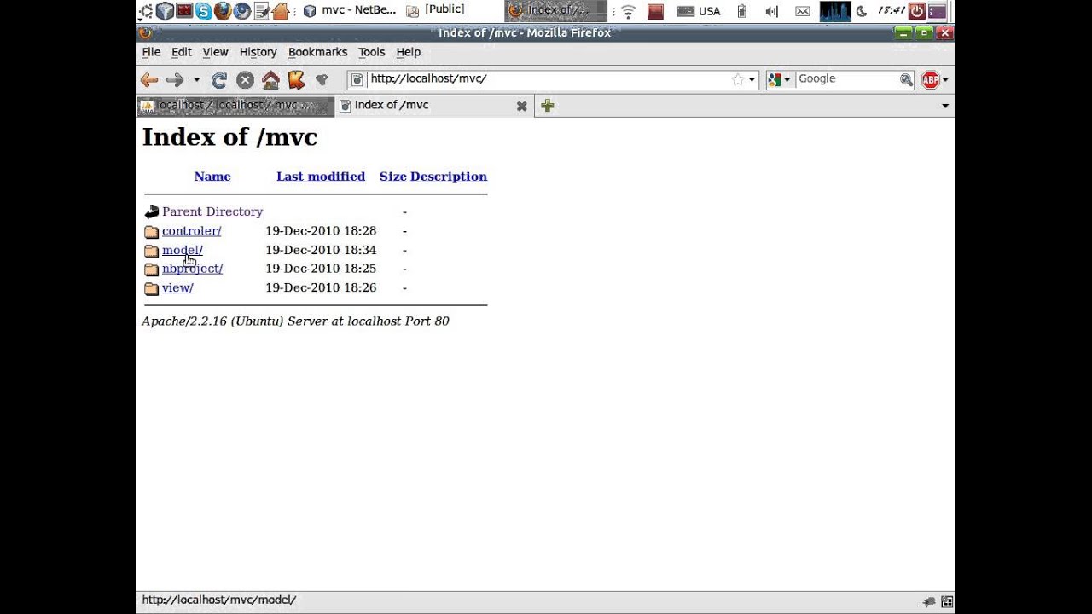The width and height of the screenshot is (1092, 614).
Task: Open the list all tabs dropdown
Action: [945, 106]
